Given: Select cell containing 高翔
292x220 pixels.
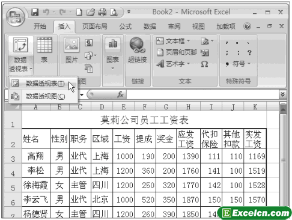Looking at the screenshot, I should click(x=36, y=156).
